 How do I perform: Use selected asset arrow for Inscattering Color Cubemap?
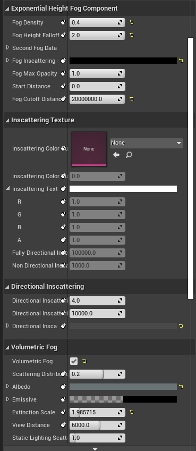116,155
